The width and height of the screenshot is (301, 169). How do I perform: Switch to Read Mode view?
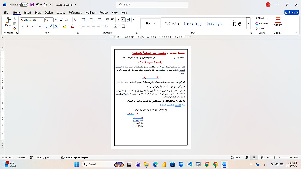(246, 158)
